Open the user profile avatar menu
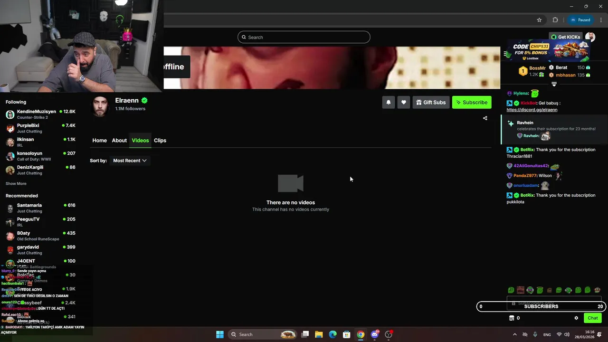The height and width of the screenshot is (342, 608). (x=590, y=37)
